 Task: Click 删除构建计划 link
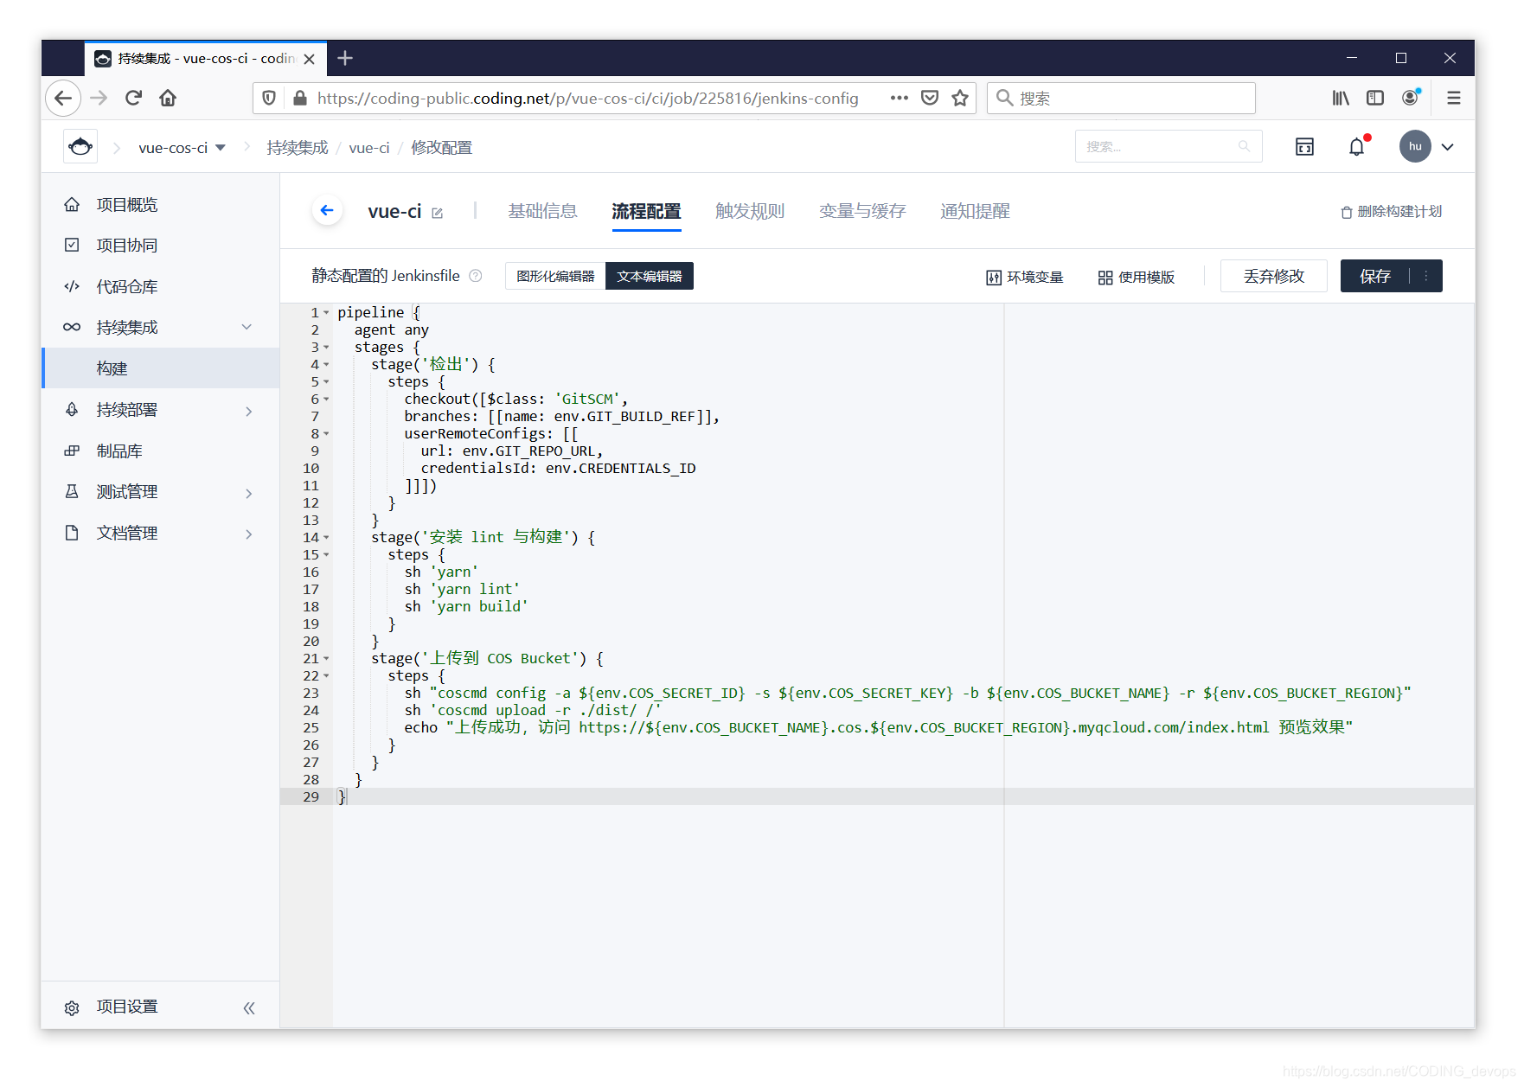pyautogui.click(x=1392, y=212)
